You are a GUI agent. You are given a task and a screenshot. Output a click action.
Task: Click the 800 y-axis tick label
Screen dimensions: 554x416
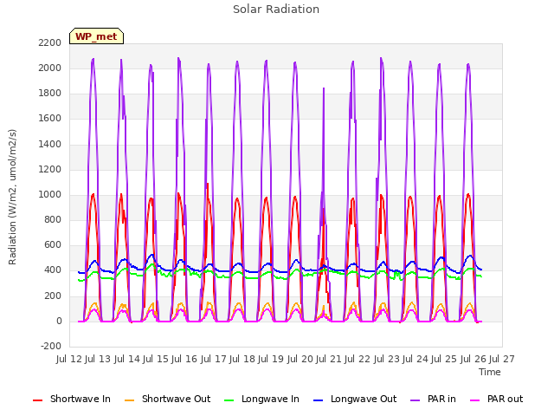53,219
